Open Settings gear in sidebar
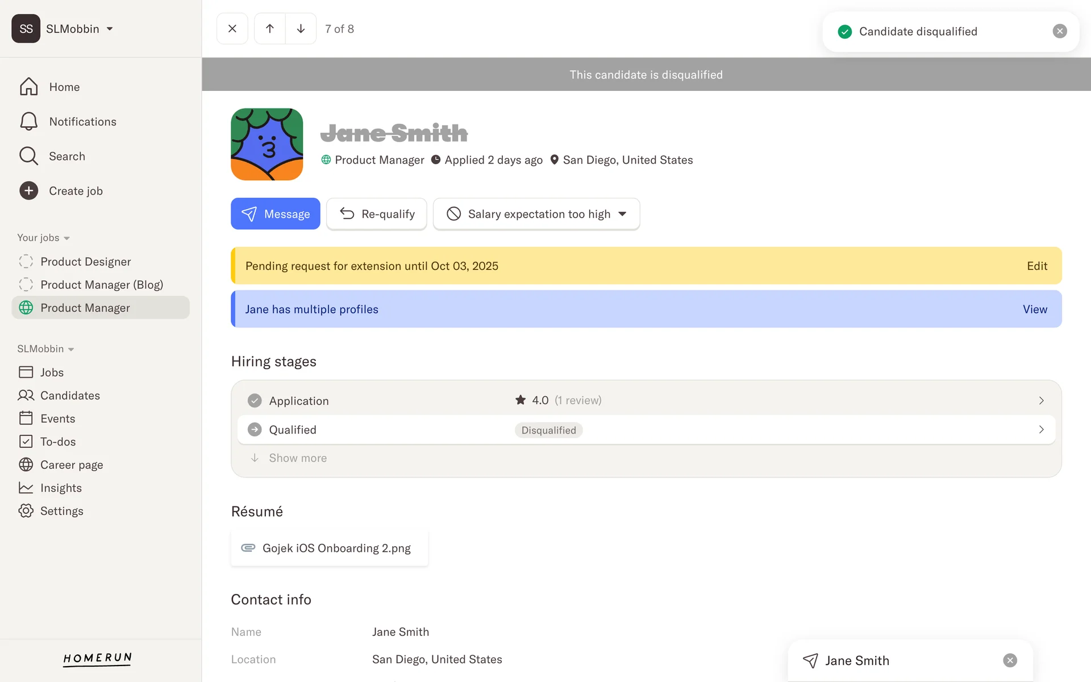This screenshot has height=682, width=1091. pos(26,511)
